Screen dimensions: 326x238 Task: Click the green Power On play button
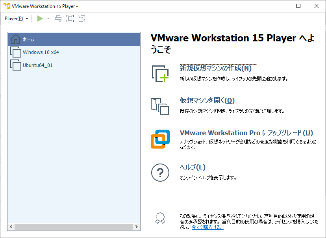coord(40,19)
